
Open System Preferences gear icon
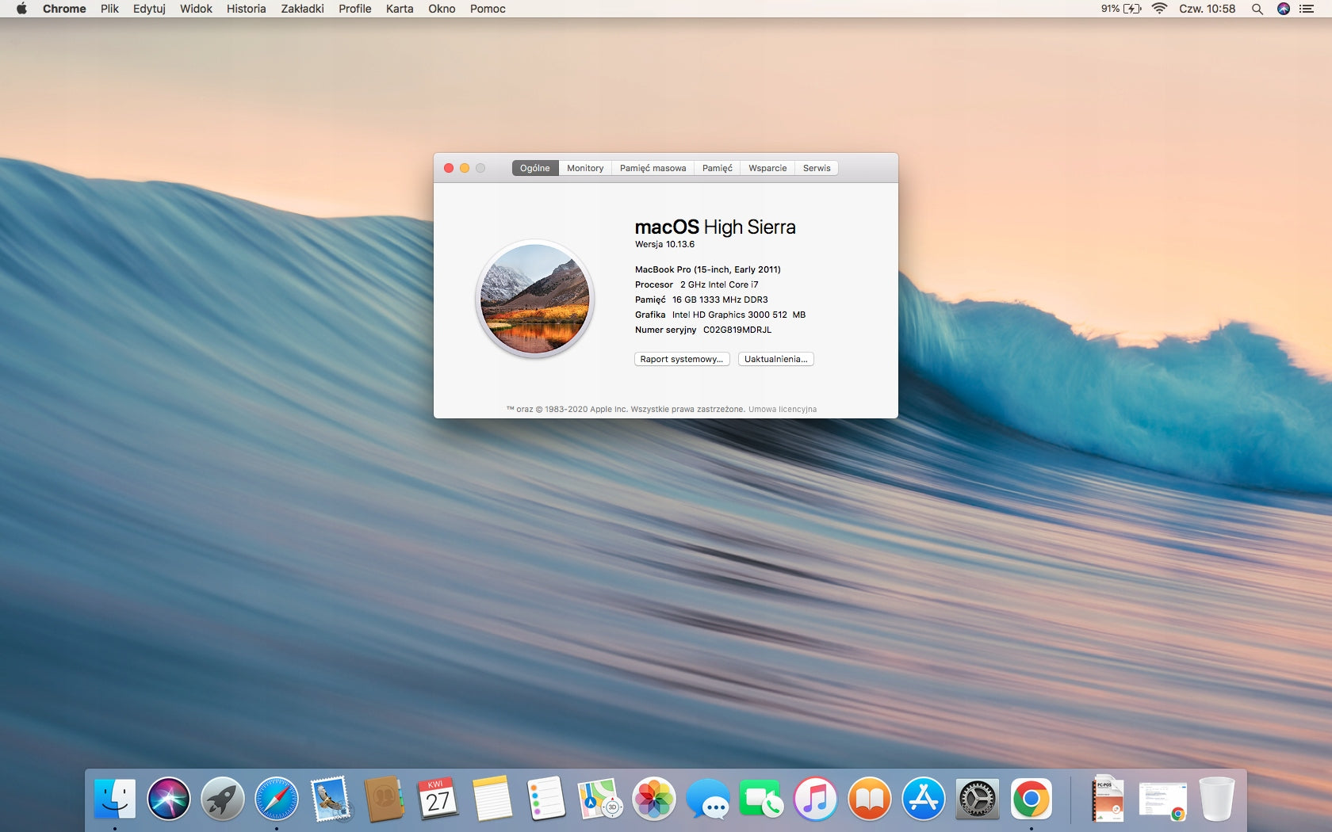(978, 799)
